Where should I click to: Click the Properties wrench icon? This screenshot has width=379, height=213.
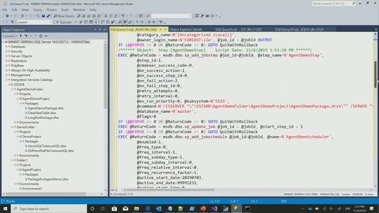click(202, 16)
